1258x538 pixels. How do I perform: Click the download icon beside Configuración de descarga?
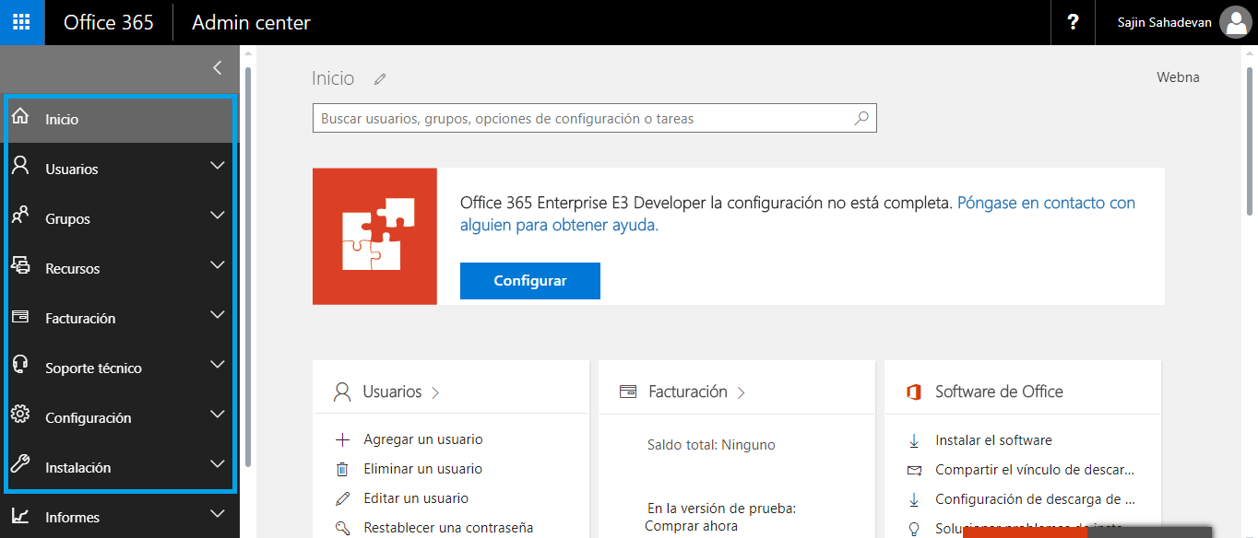tap(915, 499)
